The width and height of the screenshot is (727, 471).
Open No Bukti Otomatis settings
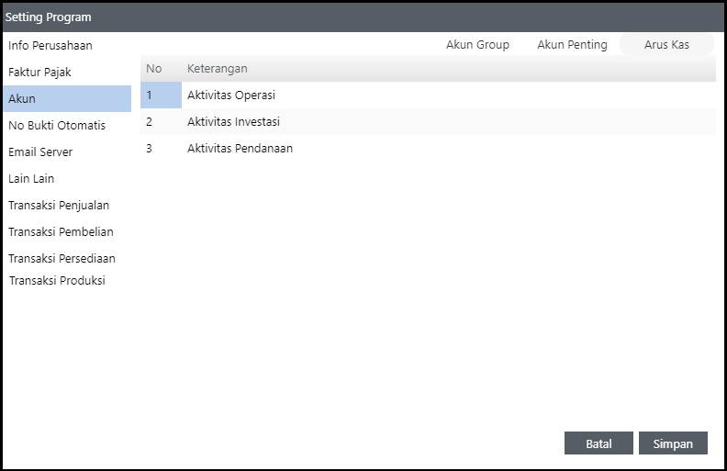[57, 125]
